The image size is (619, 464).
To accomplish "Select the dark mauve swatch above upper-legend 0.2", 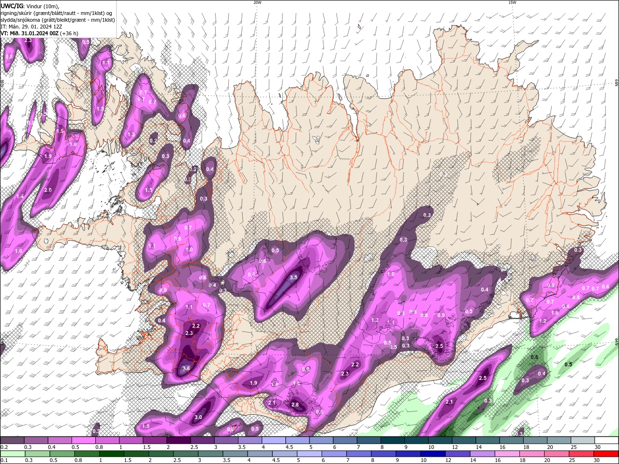I will click(12, 440).
